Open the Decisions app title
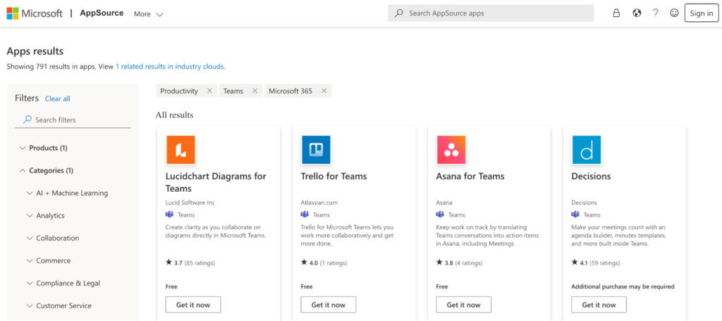The height and width of the screenshot is (321, 722). tap(591, 176)
